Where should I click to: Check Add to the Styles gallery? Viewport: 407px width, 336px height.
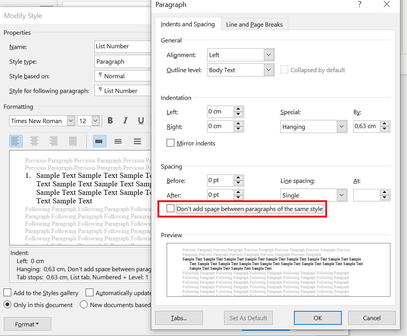(x=7, y=292)
